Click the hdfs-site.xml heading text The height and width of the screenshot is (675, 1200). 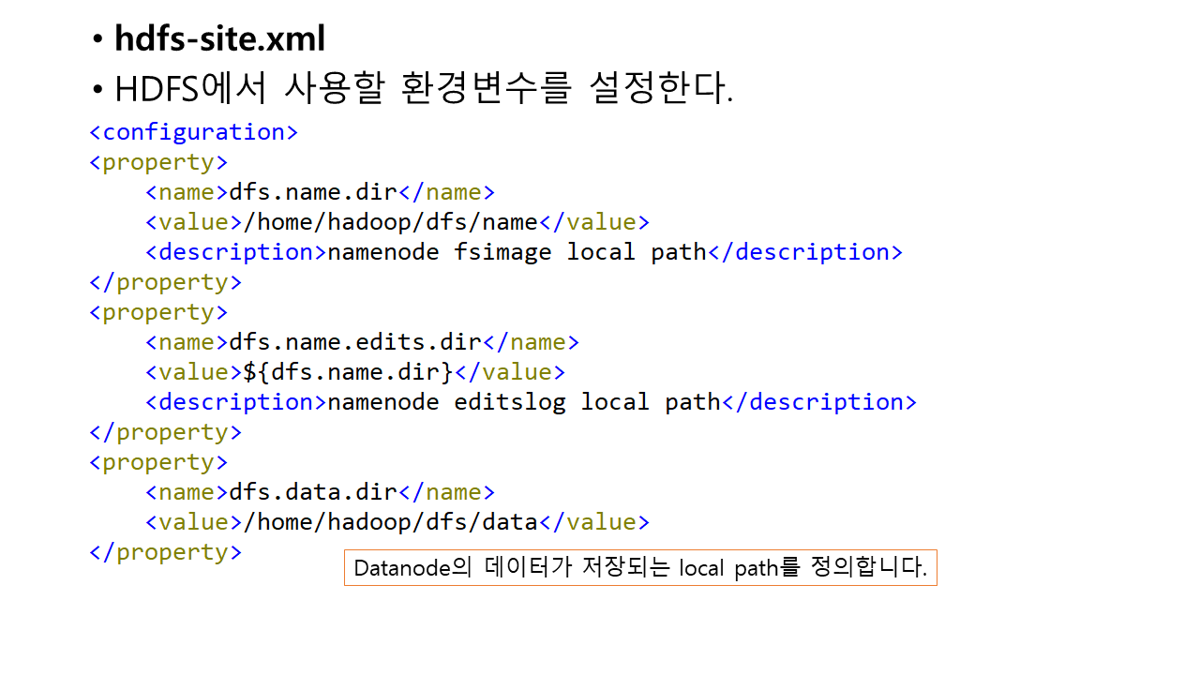click(219, 39)
